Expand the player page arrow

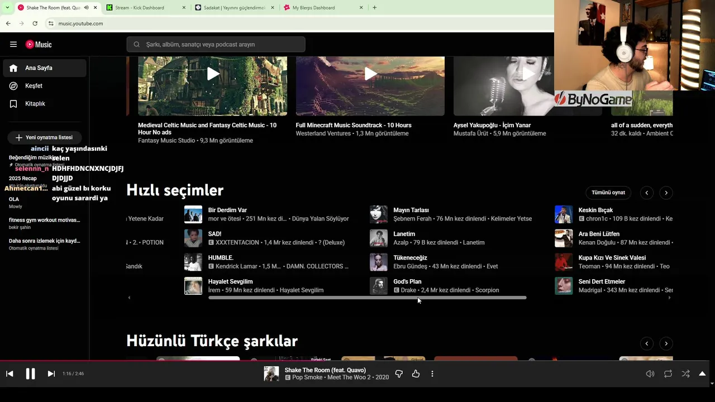[702, 374]
